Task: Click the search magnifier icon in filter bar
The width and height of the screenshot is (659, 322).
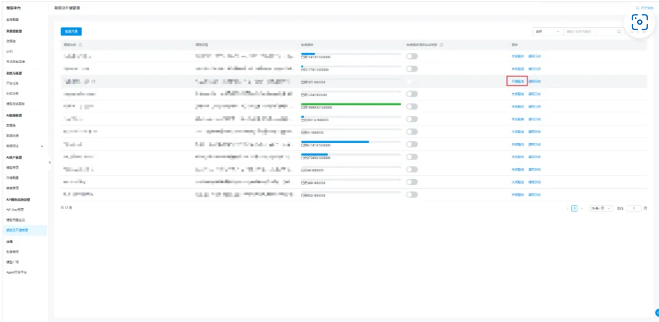Action: 619,32
